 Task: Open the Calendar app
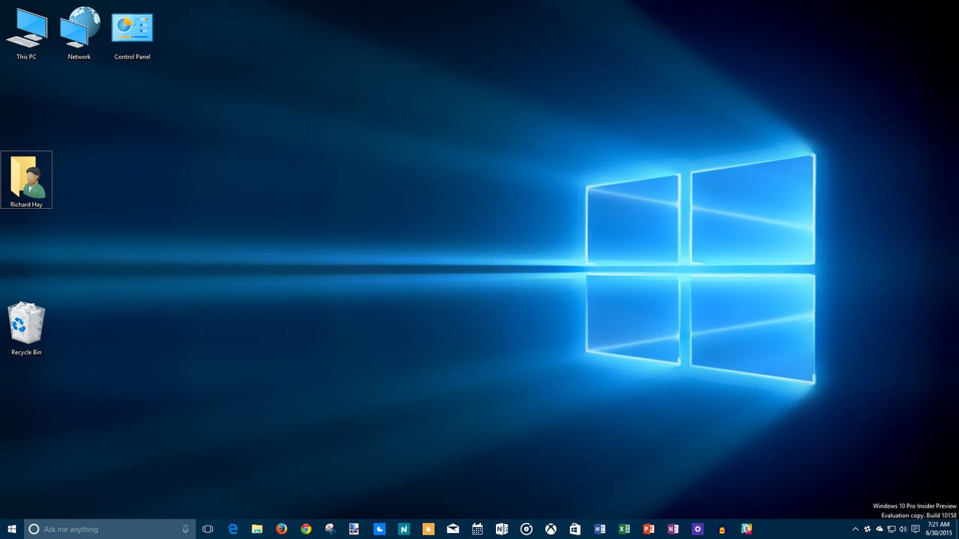pyautogui.click(x=477, y=529)
